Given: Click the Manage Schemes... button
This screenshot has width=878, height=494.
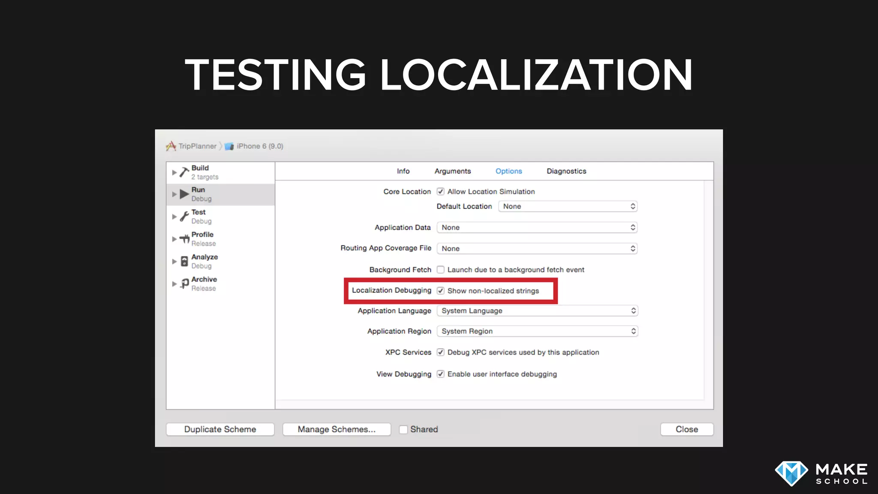Looking at the screenshot, I should [337, 429].
